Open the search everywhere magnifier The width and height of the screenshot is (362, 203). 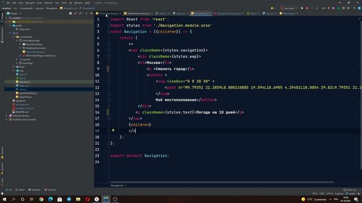click(x=355, y=8)
